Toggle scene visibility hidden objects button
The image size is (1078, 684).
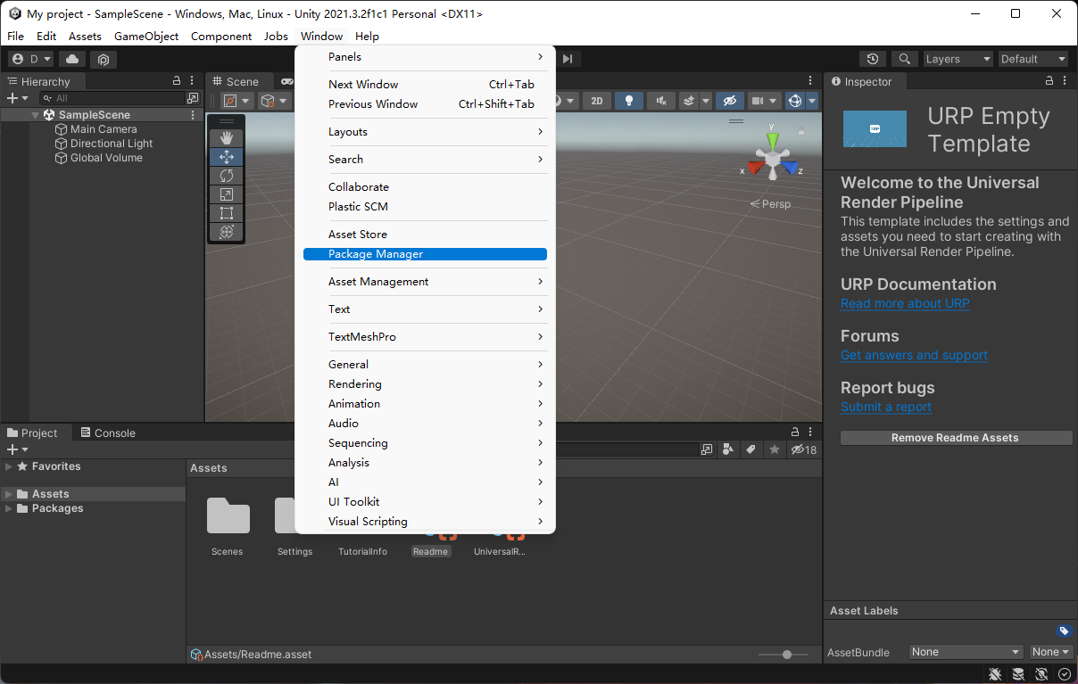click(729, 101)
